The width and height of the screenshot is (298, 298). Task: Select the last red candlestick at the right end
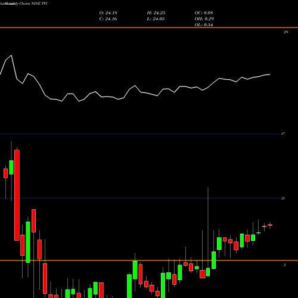(x=270, y=225)
